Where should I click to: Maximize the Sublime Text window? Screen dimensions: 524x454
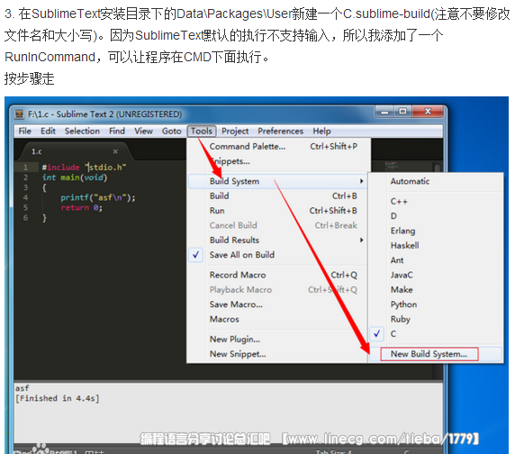[x=403, y=112]
